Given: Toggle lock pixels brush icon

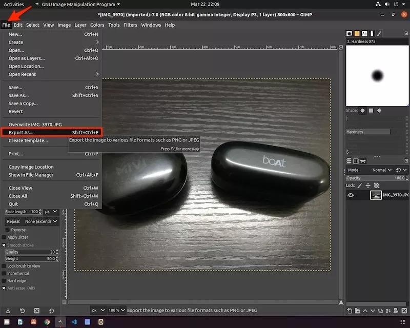Looking at the screenshot, I should [x=360, y=186].
